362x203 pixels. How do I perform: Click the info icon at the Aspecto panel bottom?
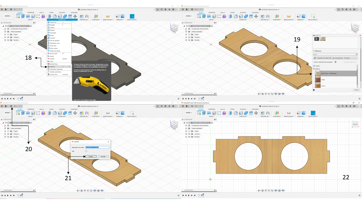pos(314,90)
